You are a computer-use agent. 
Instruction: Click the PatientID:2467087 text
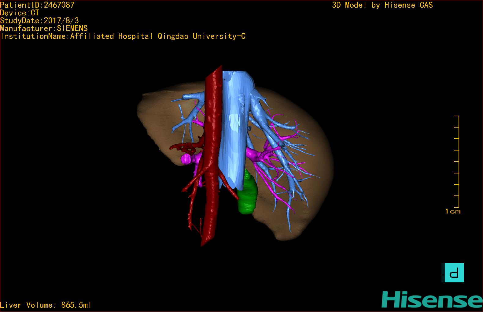point(37,5)
